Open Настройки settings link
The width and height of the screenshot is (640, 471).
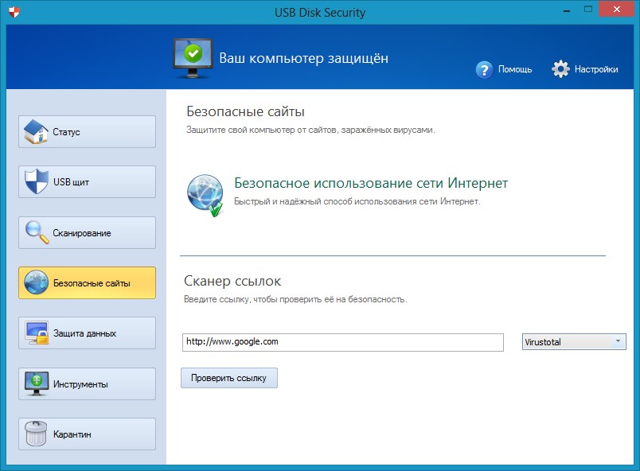point(596,69)
